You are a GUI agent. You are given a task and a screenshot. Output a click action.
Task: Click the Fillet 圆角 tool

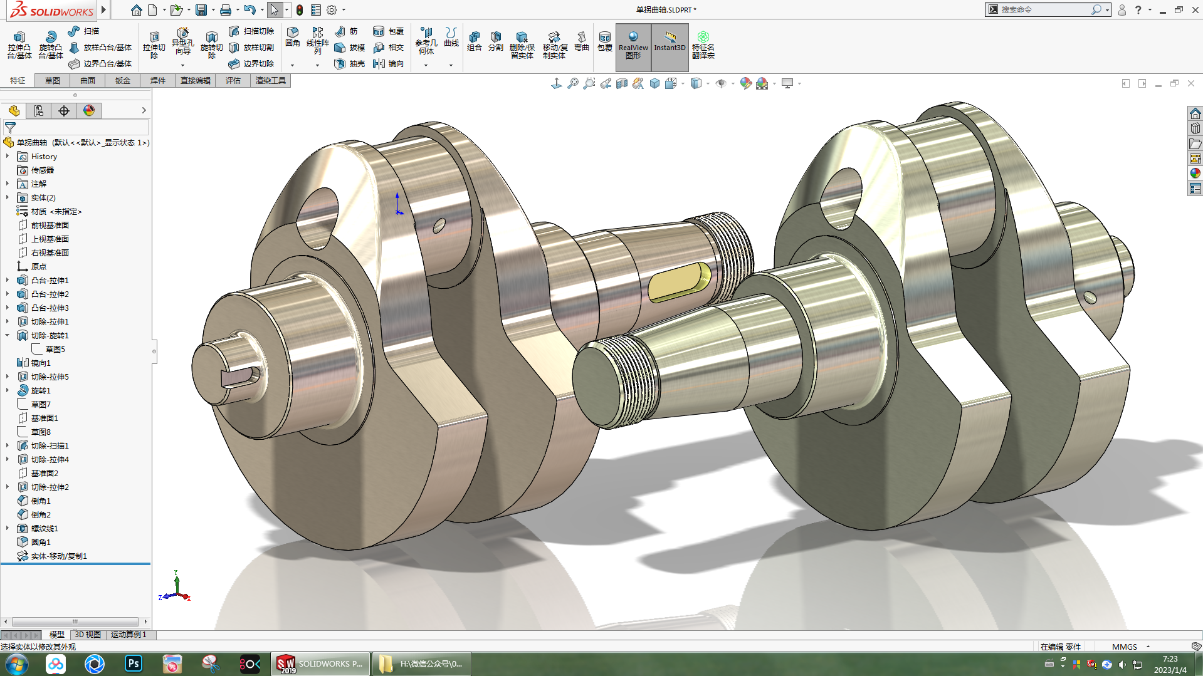(292, 37)
